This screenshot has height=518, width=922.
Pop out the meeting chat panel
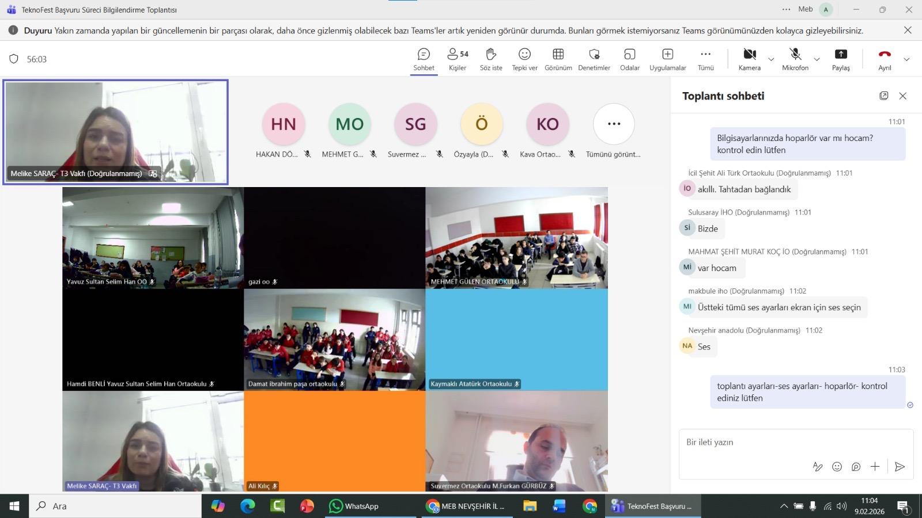883,96
